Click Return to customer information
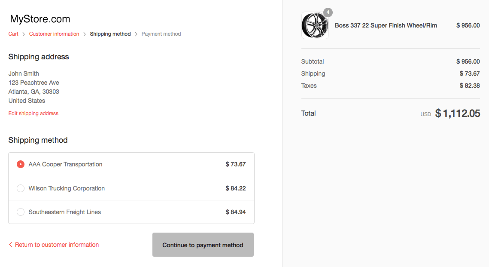Screen dimensions: 489x267 [56, 244]
